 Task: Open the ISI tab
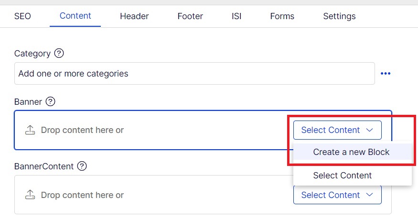(236, 16)
